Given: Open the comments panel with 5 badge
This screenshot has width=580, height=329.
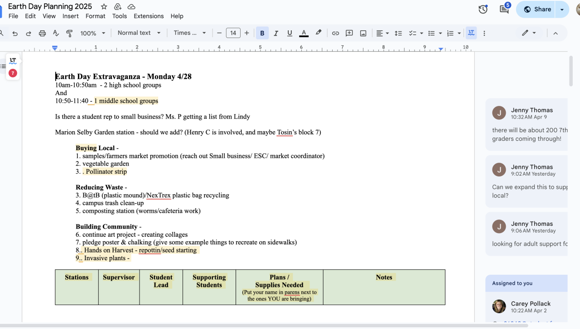Looking at the screenshot, I should click(x=504, y=9).
